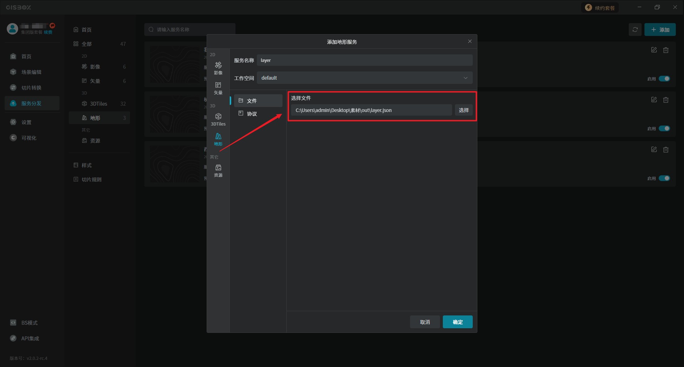This screenshot has width=684, height=367.
Task: Toggle the third service 启用 switch
Action: point(664,178)
